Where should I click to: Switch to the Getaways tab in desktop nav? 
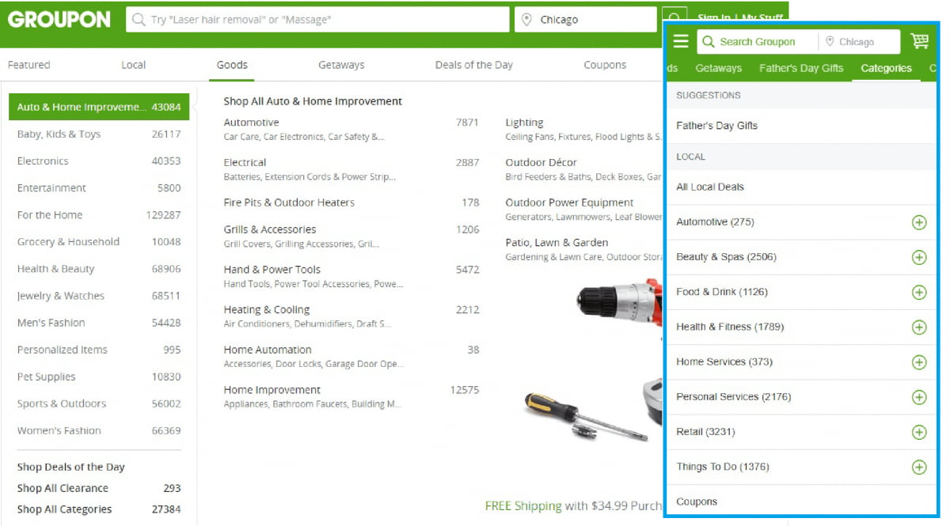(x=341, y=65)
